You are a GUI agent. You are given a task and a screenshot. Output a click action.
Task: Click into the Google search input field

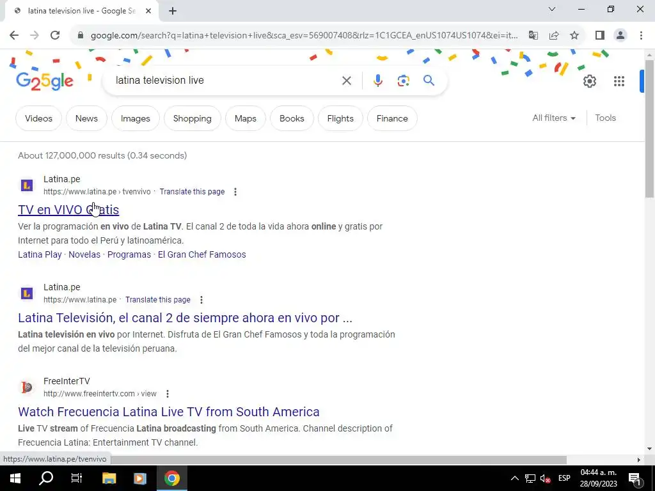tap(226, 81)
